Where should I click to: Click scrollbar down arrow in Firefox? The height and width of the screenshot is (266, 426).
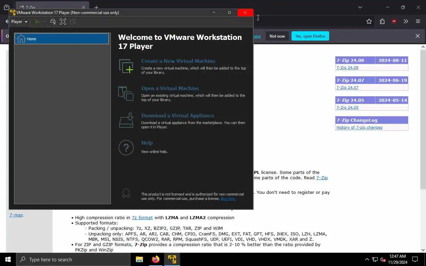point(423,250)
